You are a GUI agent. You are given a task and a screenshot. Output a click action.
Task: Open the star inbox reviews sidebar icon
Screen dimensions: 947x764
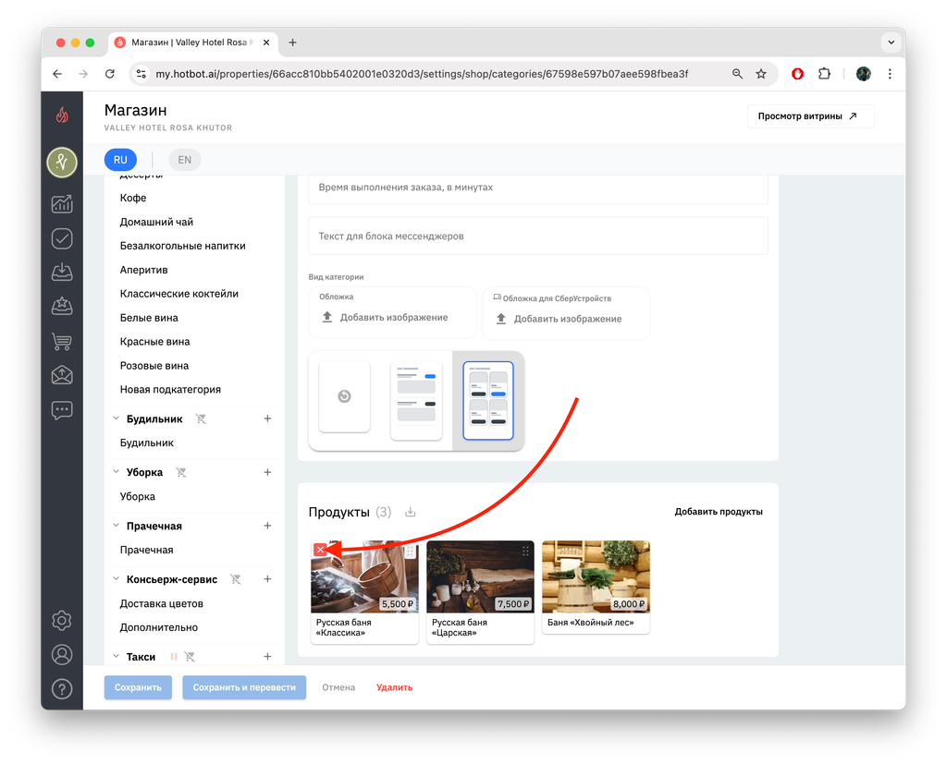click(62, 307)
